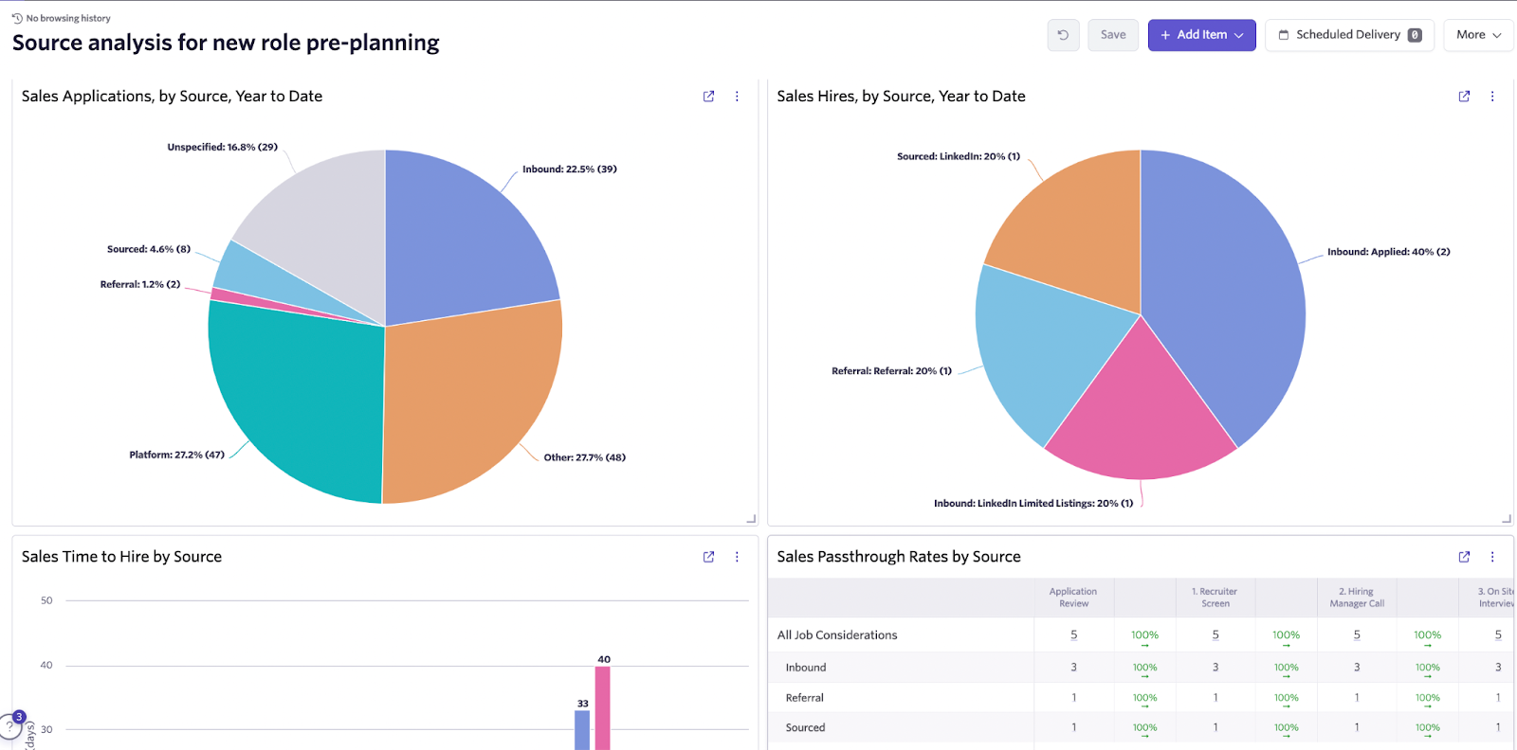Open Sales Applications chart options menu
Viewport: 1517px width, 750px height.
pos(737,97)
